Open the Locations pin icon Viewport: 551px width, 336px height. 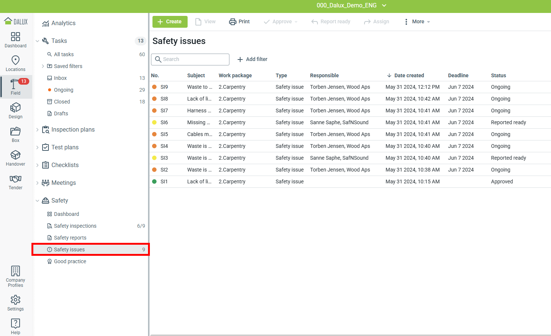[x=16, y=61]
